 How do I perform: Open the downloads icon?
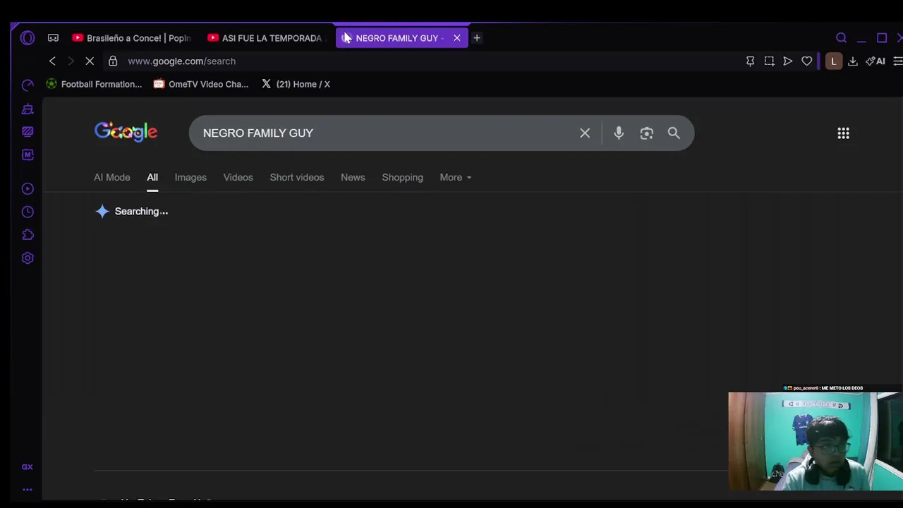(x=853, y=61)
